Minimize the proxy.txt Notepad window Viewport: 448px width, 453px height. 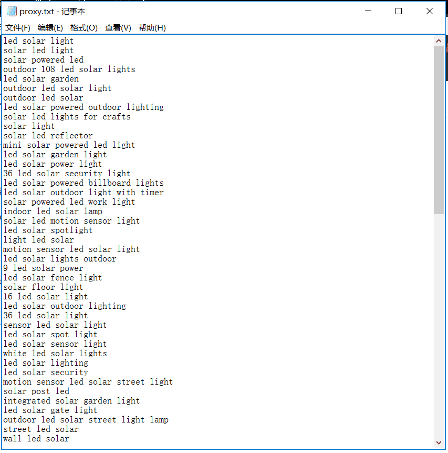coord(368,11)
